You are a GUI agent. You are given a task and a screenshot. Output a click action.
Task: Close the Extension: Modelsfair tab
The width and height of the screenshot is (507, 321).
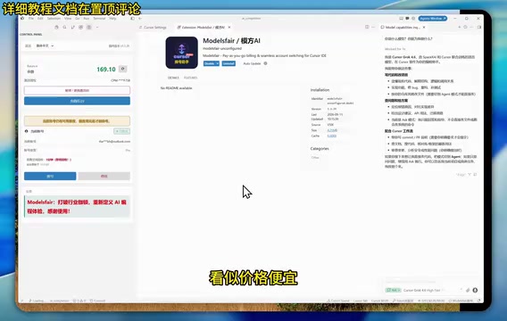point(229,28)
